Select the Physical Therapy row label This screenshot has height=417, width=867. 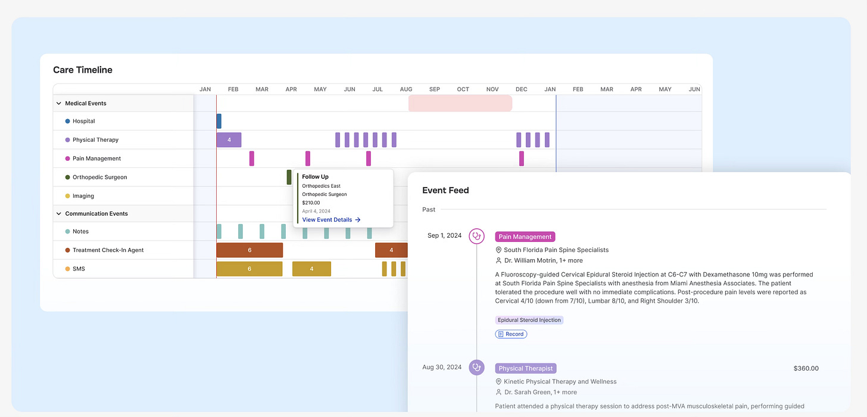[96, 140]
